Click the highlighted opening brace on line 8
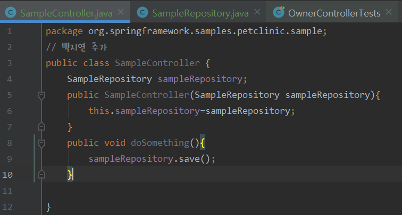This screenshot has height=215, width=402. point(202,143)
